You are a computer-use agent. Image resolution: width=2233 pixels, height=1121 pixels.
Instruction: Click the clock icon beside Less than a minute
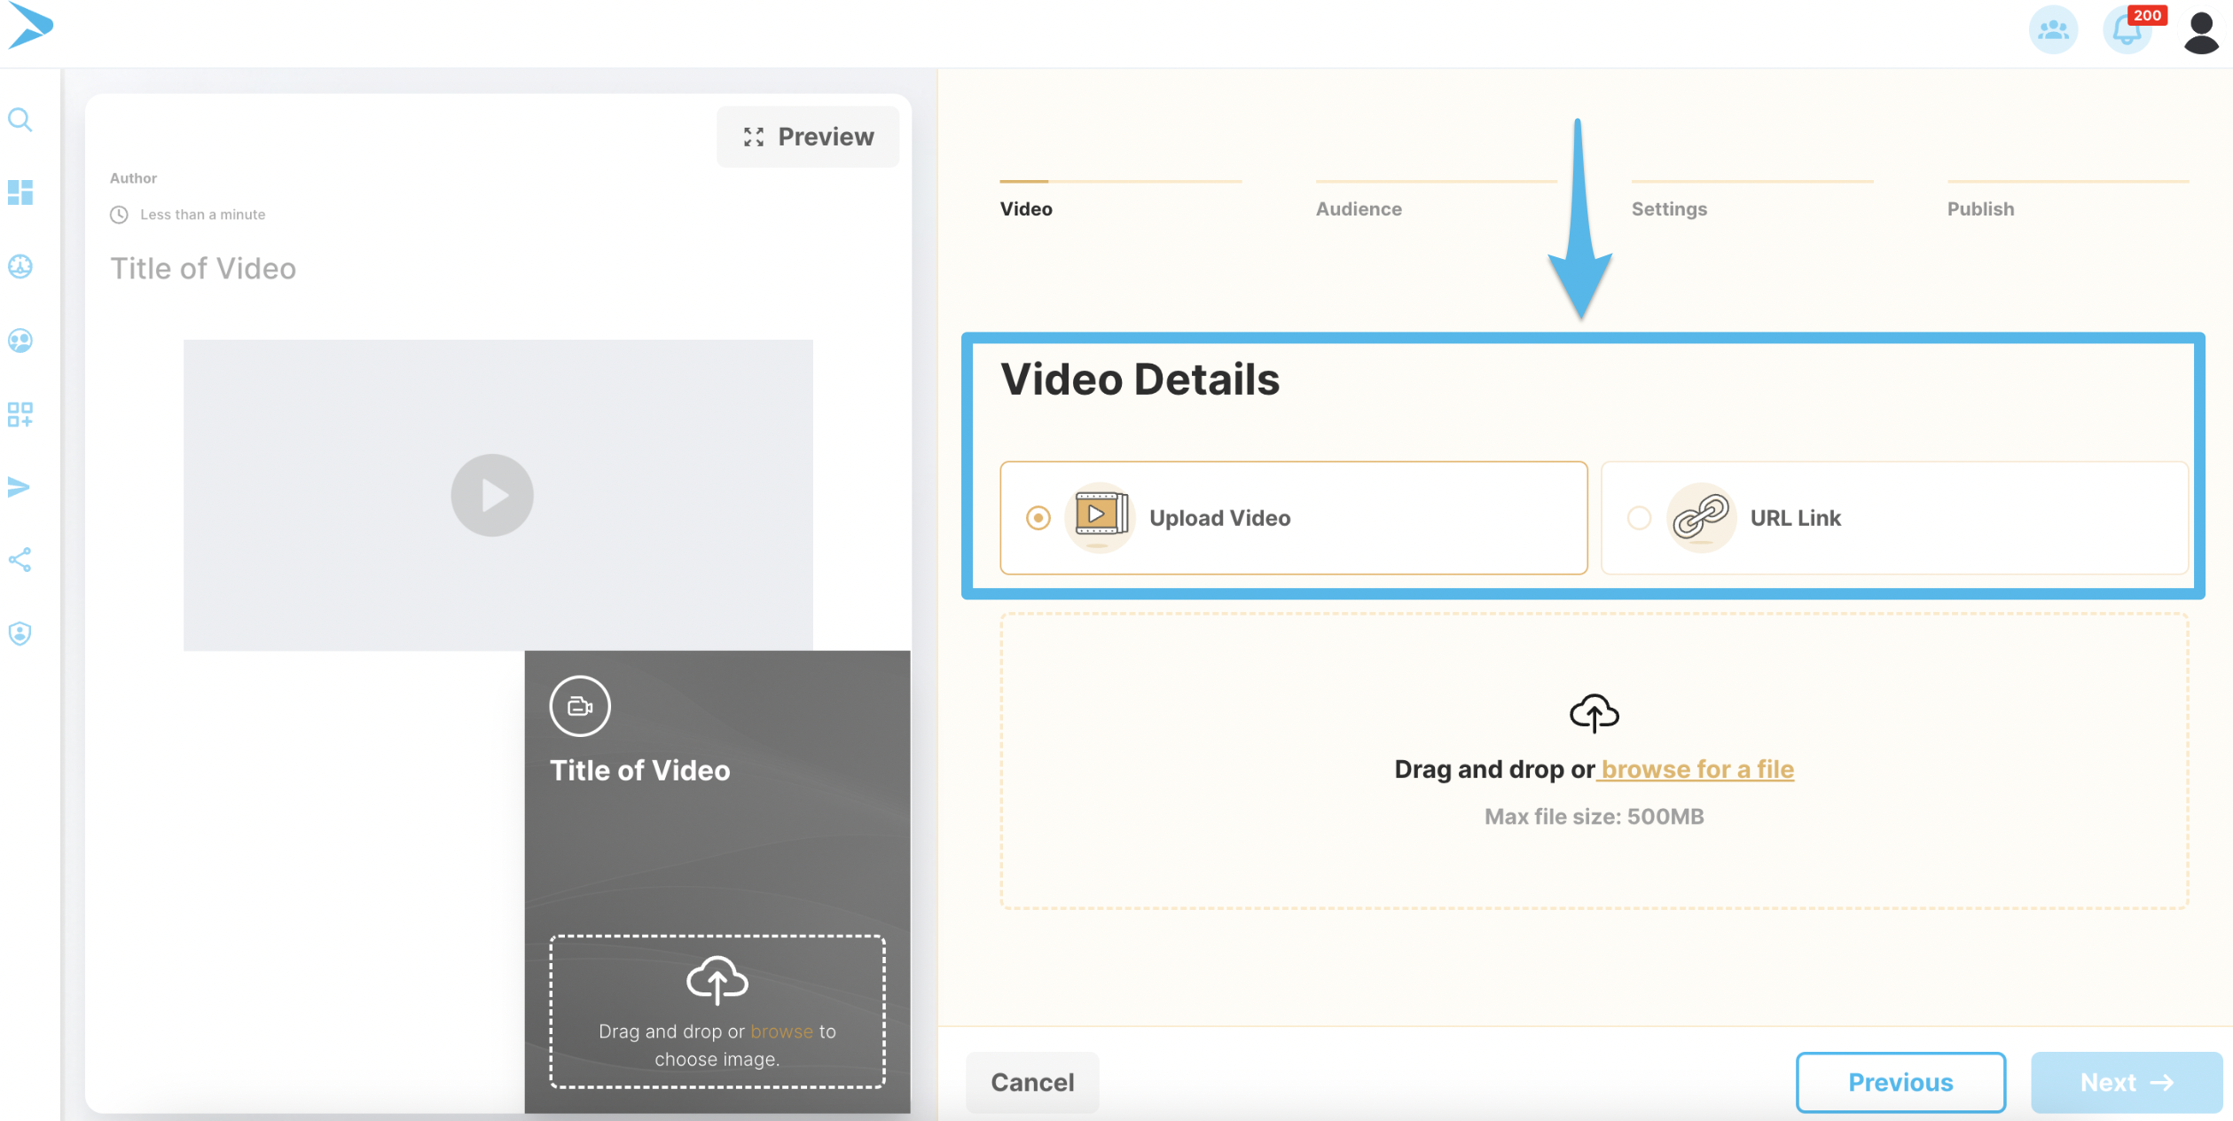[x=119, y=215]
